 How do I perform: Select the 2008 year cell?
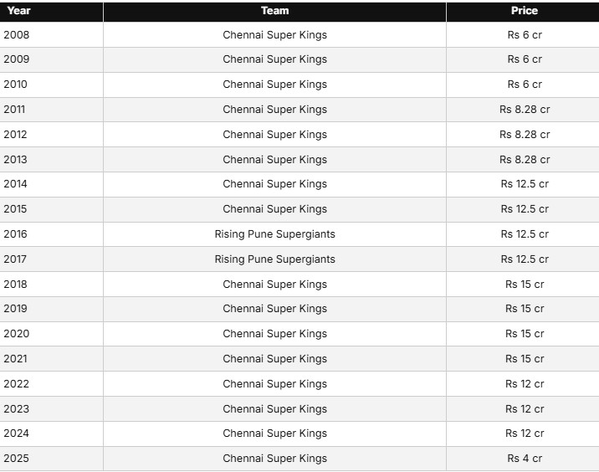tap(17, 35)
